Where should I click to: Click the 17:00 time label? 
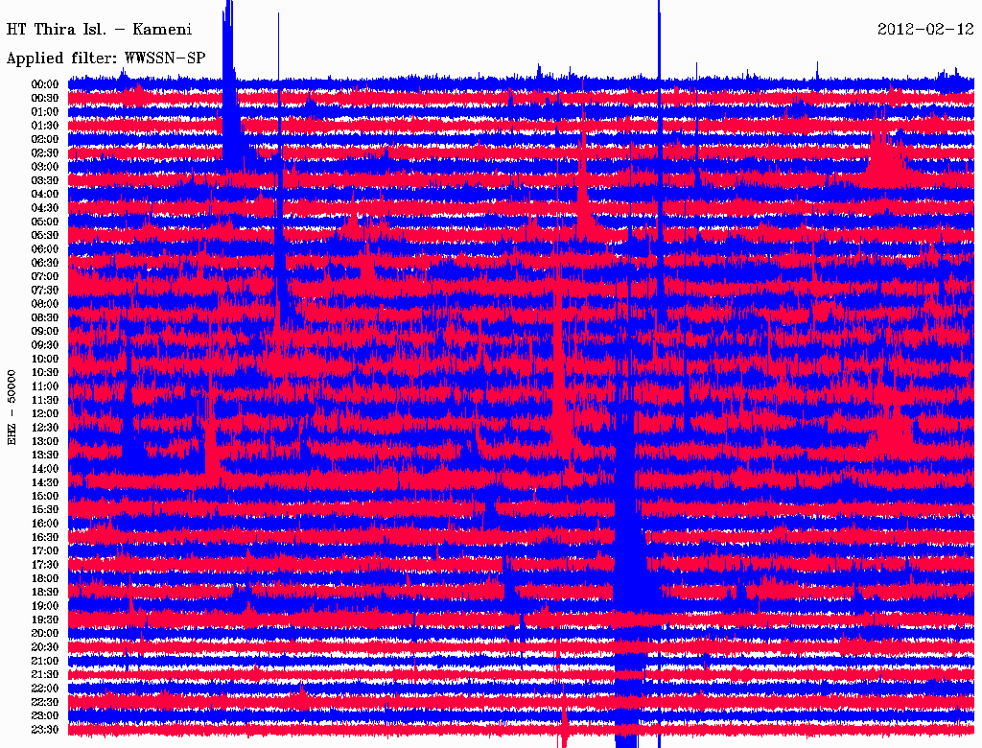45,551
